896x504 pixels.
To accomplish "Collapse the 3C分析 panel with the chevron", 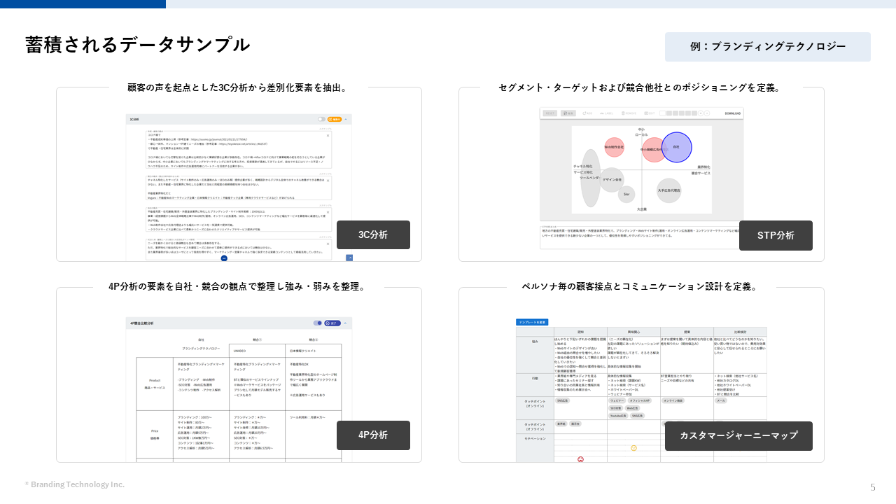I will point(346,120).
